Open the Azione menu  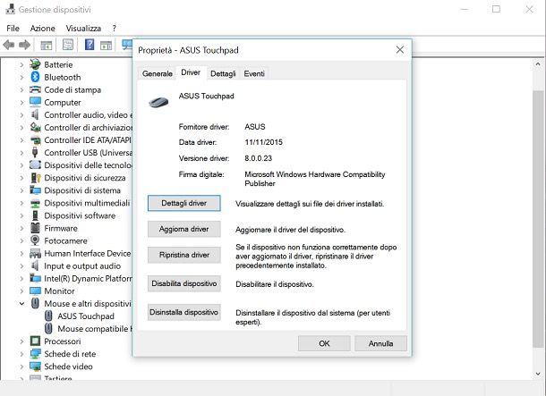coord(42,29)
